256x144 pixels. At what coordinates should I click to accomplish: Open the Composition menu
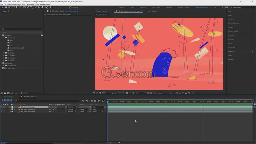click(x=12, y=4)
